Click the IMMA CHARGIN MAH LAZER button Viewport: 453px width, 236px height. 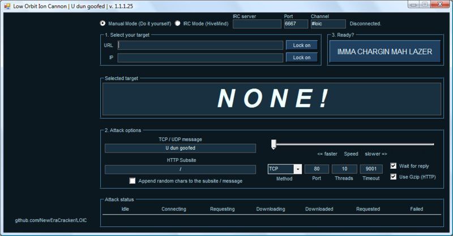(384, 51)
